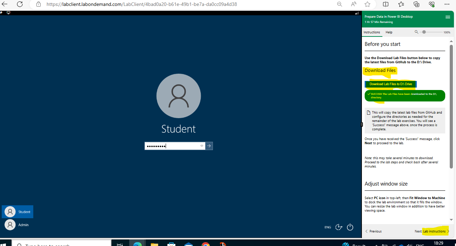Click the instructions panel scrollbar

(451, 106)
